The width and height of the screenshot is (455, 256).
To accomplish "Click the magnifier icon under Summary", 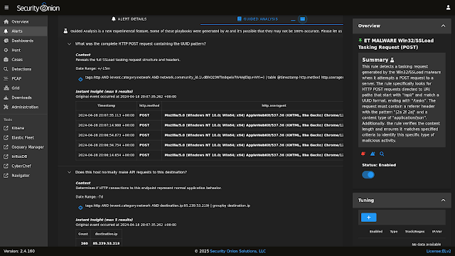I will [382, 154].
